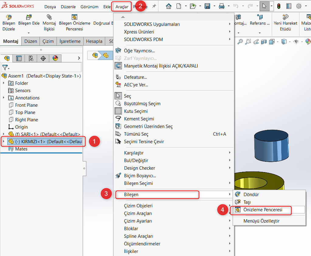Click the blue cylinder in the viewport
The height and width of the screenshot is (256, 311).
click(x=271, y=146)
